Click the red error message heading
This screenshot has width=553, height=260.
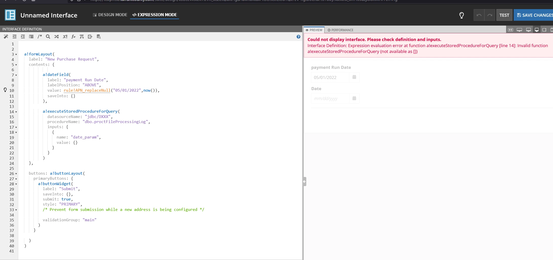374,39
